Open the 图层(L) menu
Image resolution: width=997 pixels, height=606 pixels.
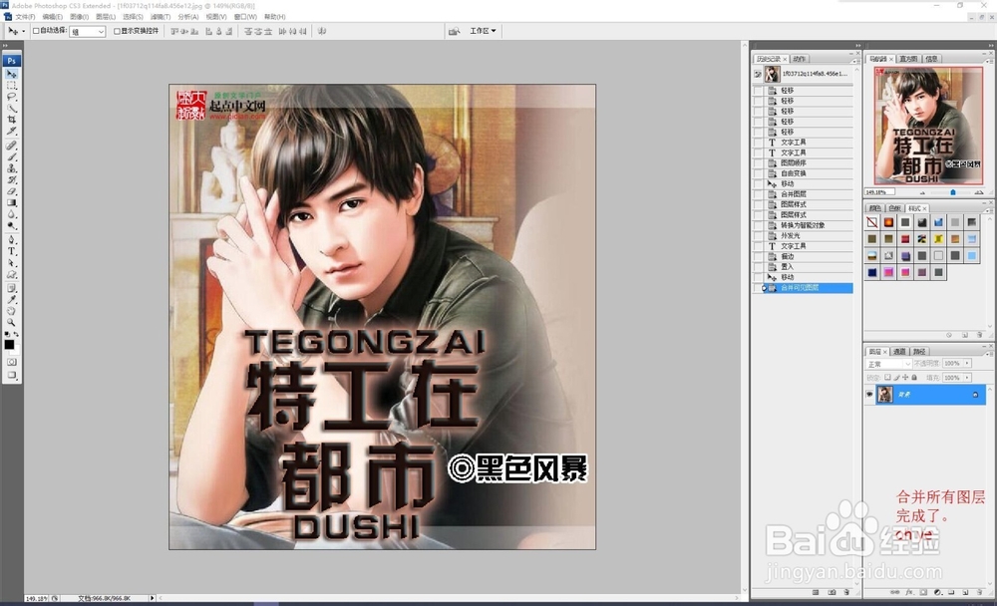[106, 17]
